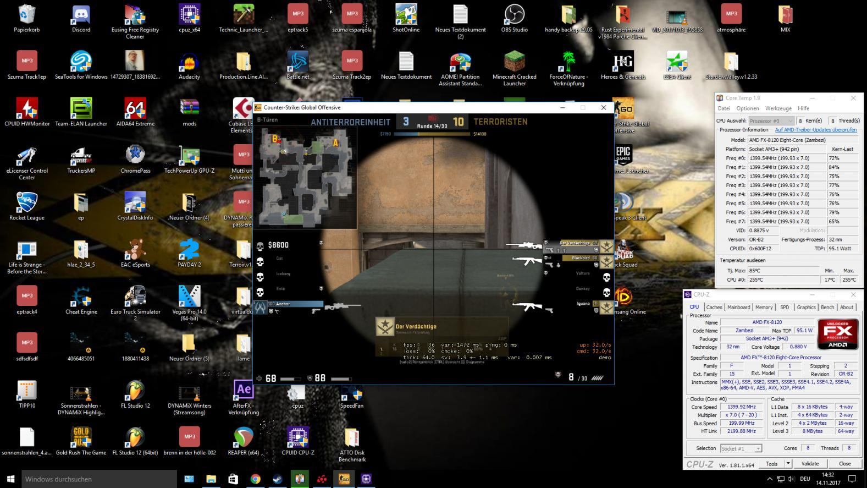
Task: Click the radar minimap in Counter-Strike window
Action: pyautogui.click(x=306, y=178)
